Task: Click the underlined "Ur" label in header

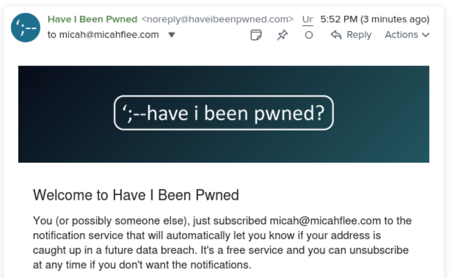Action: coord(308,19)
